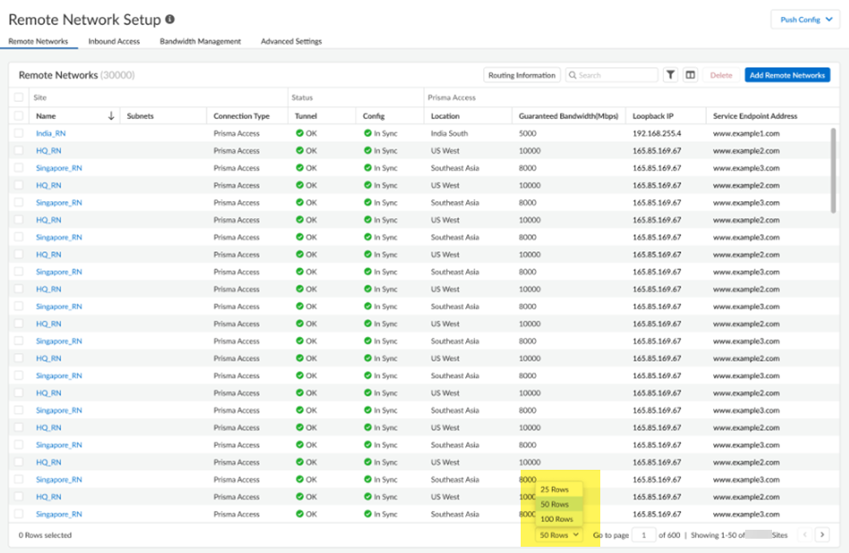Open the 50 Rows page size dropdown
This screenshot has height=553, width=849.
557,535
